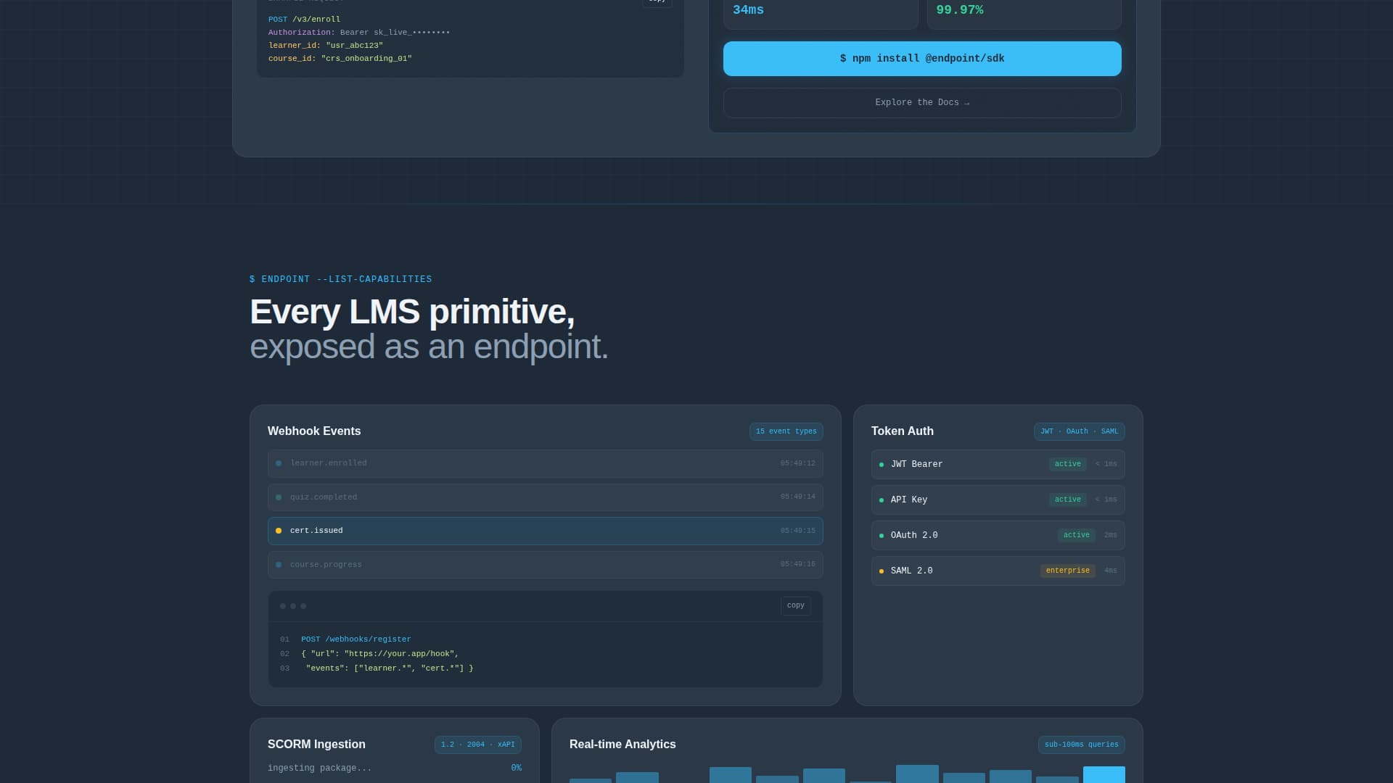Click the bright blue analytics bar
The image size is (1393, 783).
click(x=1104, y=774)
